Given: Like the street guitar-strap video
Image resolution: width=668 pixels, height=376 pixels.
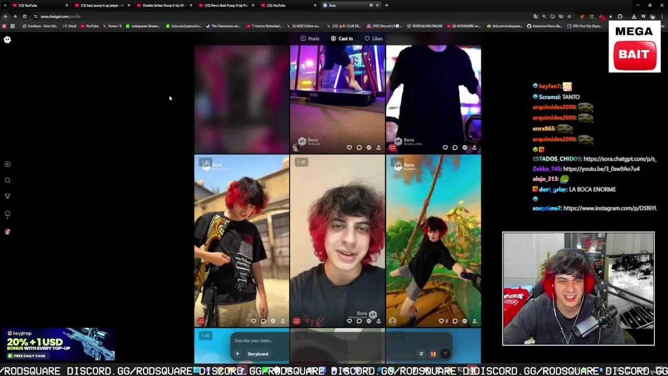Looking at the screenshot, I should pyautogui.click(x=254, y=321).
